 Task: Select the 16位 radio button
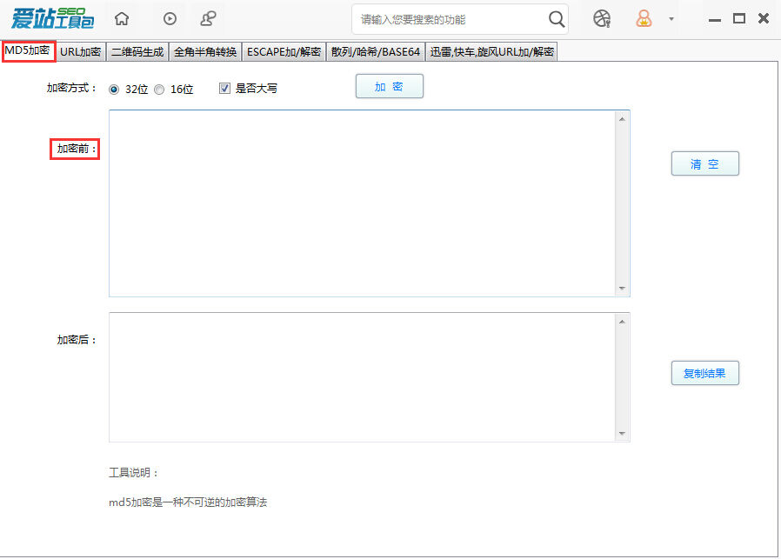pos(157,89)
